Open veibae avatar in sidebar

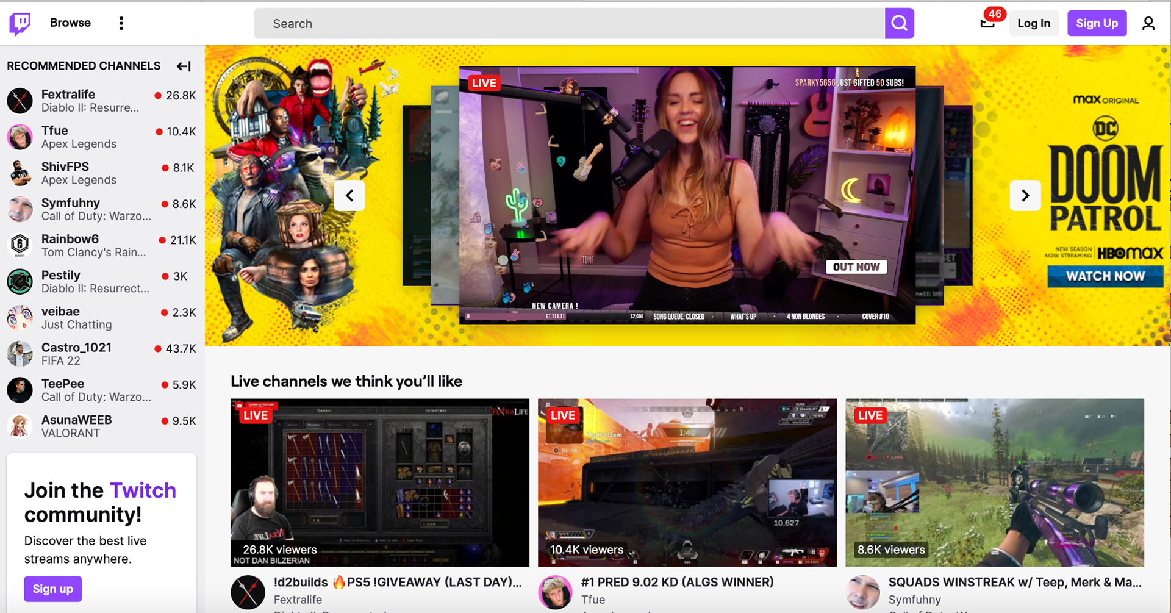[x=20, y=318]
